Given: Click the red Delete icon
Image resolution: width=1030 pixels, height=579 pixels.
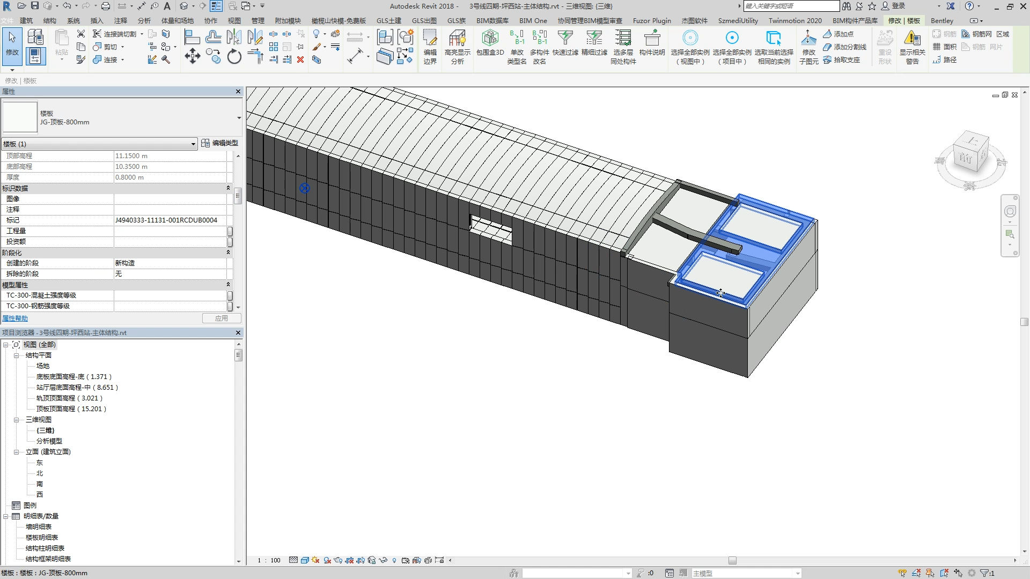Looking at the screenshot, I should pos(300,60).
